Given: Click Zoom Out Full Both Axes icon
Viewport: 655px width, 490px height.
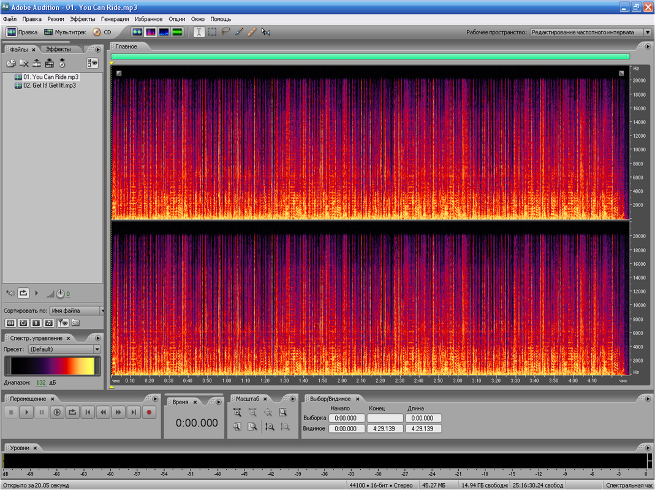Looking at the screenshot, I should [x=268, y=413].
